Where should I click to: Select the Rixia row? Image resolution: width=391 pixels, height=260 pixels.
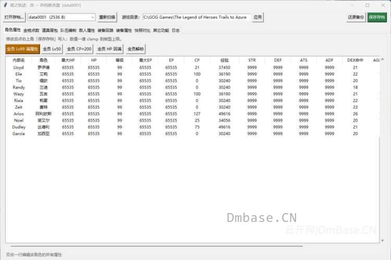(192, 101)
